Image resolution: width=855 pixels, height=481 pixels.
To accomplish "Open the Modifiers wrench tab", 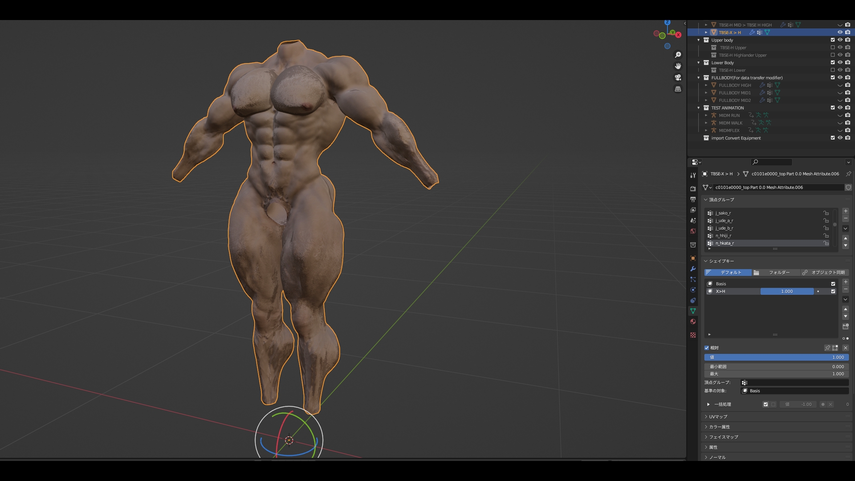I will point(693,269).
